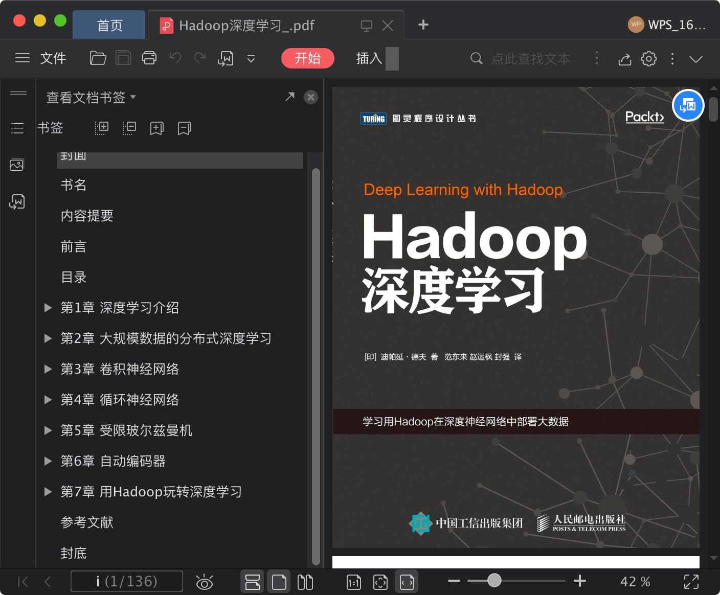This screenshot has width=720, height=595.
Task: Click the delete bookmark icon
Action: [x=185, y=128]
